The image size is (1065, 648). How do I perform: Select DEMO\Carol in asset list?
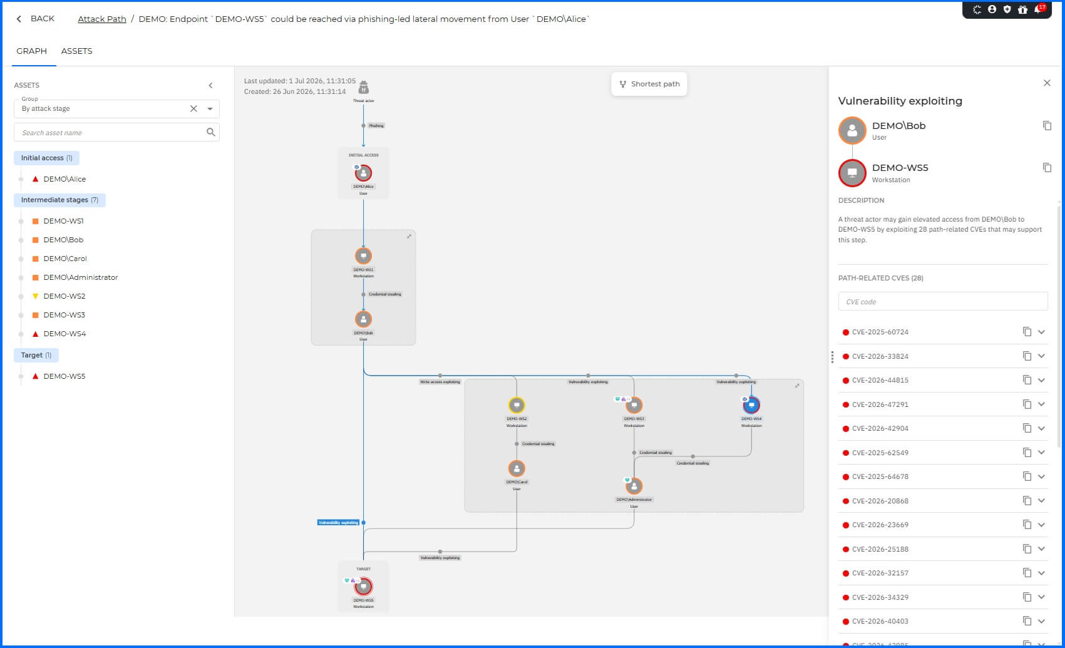[x=65, y=259]
